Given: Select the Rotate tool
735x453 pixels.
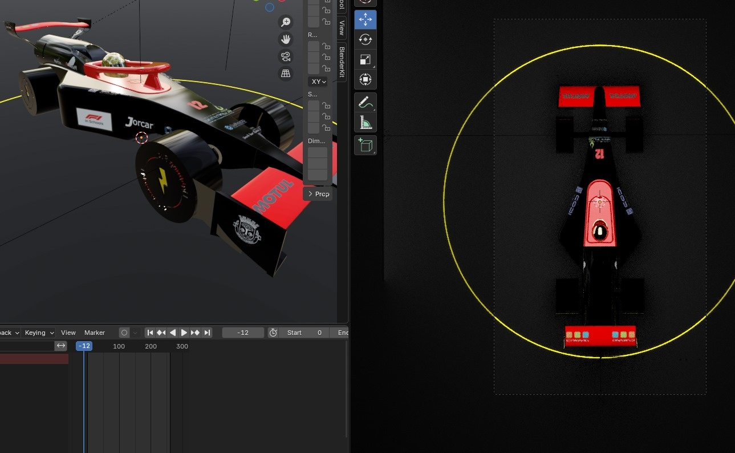Looking at the screenshot, I should click(x=366, y=39).
